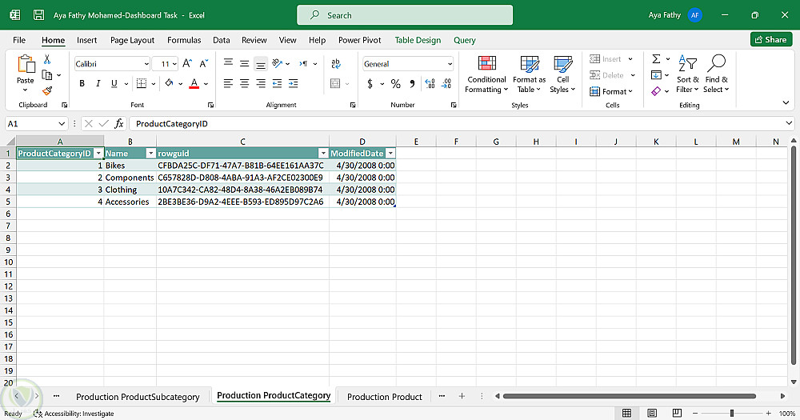
Task: Open font color red swatch
Action: click(194, 84)
